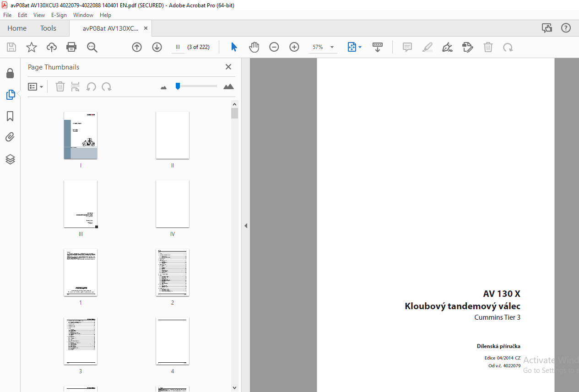
Task: Rotate pages counterclockwise in thumbnails panel
Action: coord(91,86)
